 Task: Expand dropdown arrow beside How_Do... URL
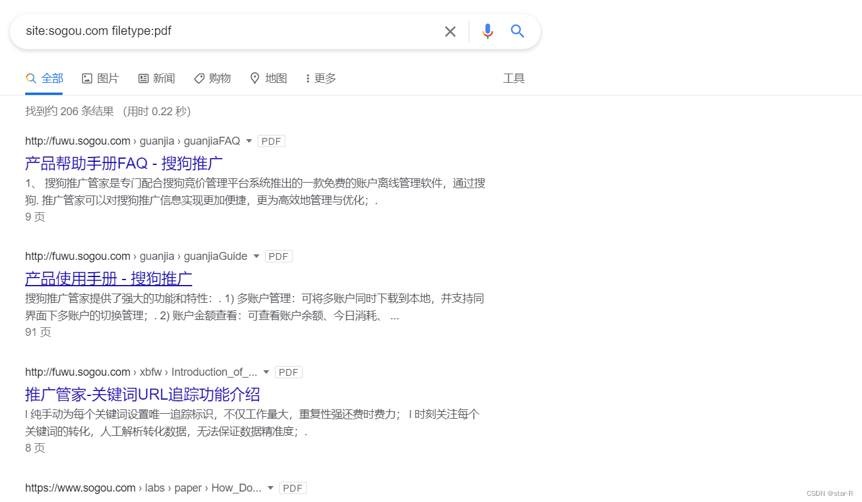click(x=271, y=488)
